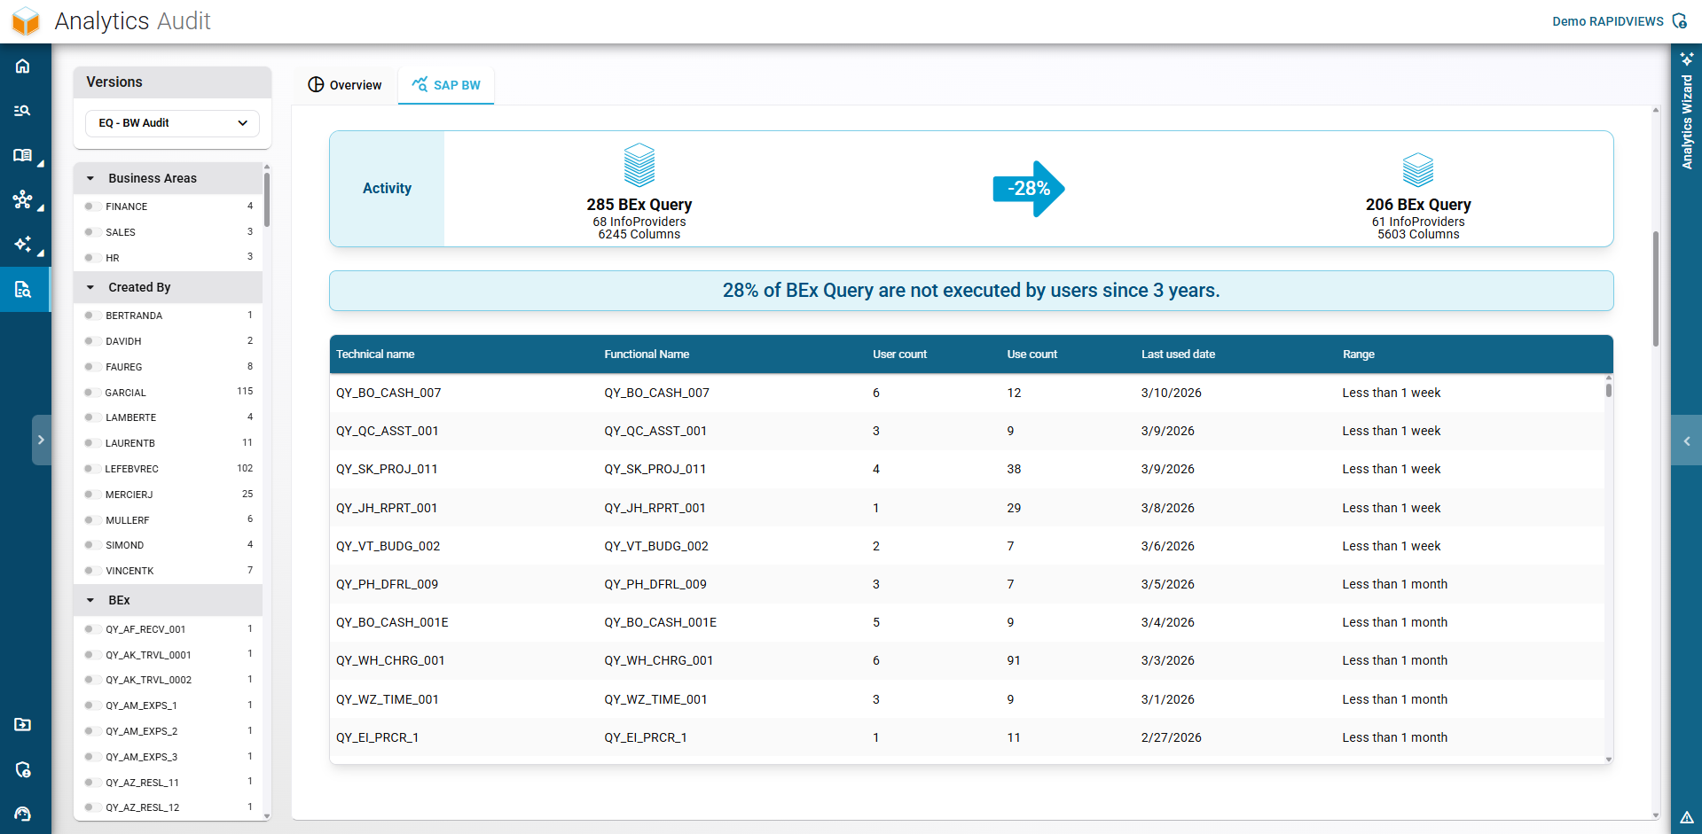
Task: Open the EQ - BW Audit version dropdown
Action: (172, 123)
